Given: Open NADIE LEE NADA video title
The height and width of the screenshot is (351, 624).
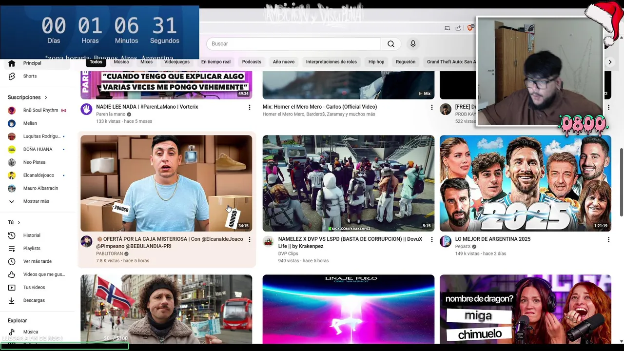Looking at the screenshot, I should coord(147,107).
